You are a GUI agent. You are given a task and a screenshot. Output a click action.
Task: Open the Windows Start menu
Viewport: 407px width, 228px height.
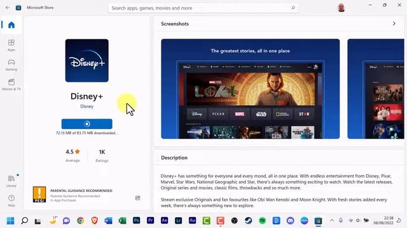click(x=10, y=221)
